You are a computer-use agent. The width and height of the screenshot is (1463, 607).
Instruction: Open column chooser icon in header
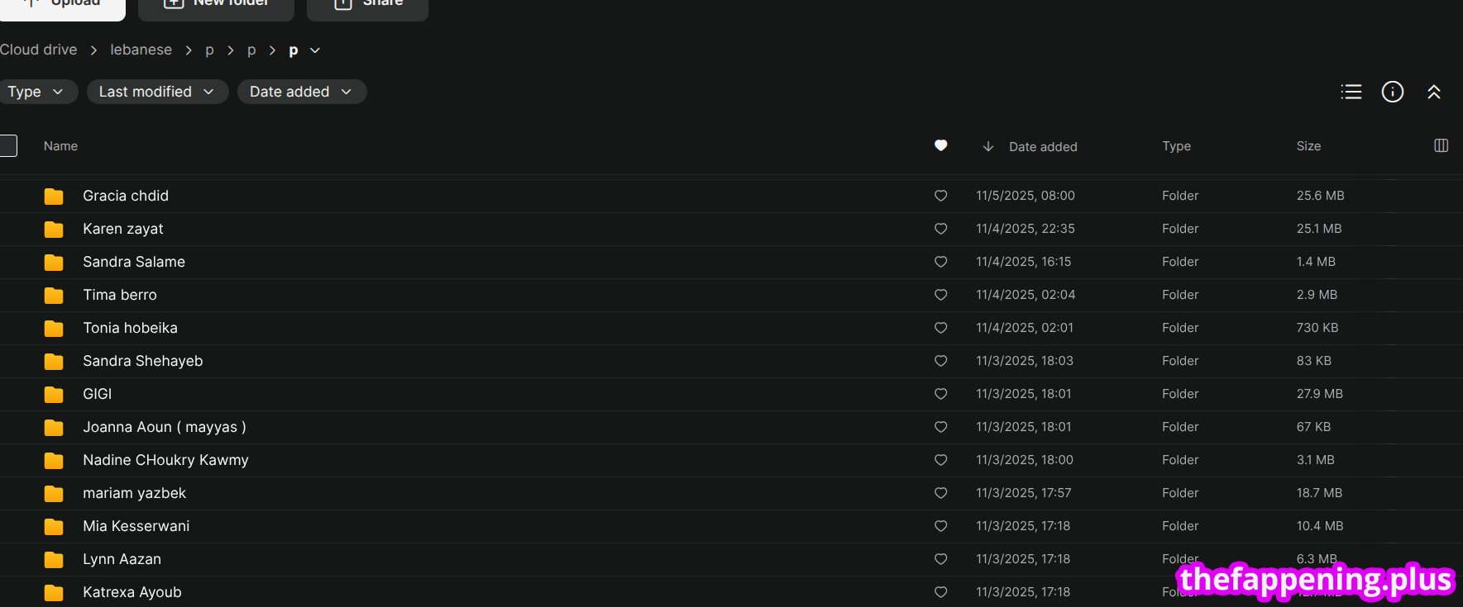1441,145
